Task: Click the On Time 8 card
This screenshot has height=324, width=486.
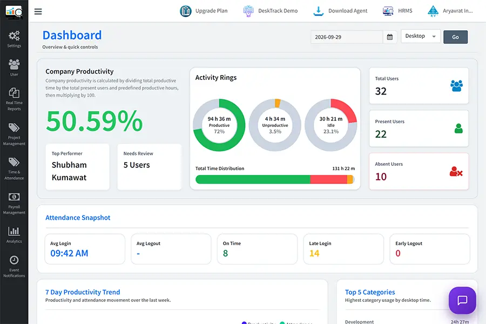Action: pyautogui.click(x=257, y=249)
